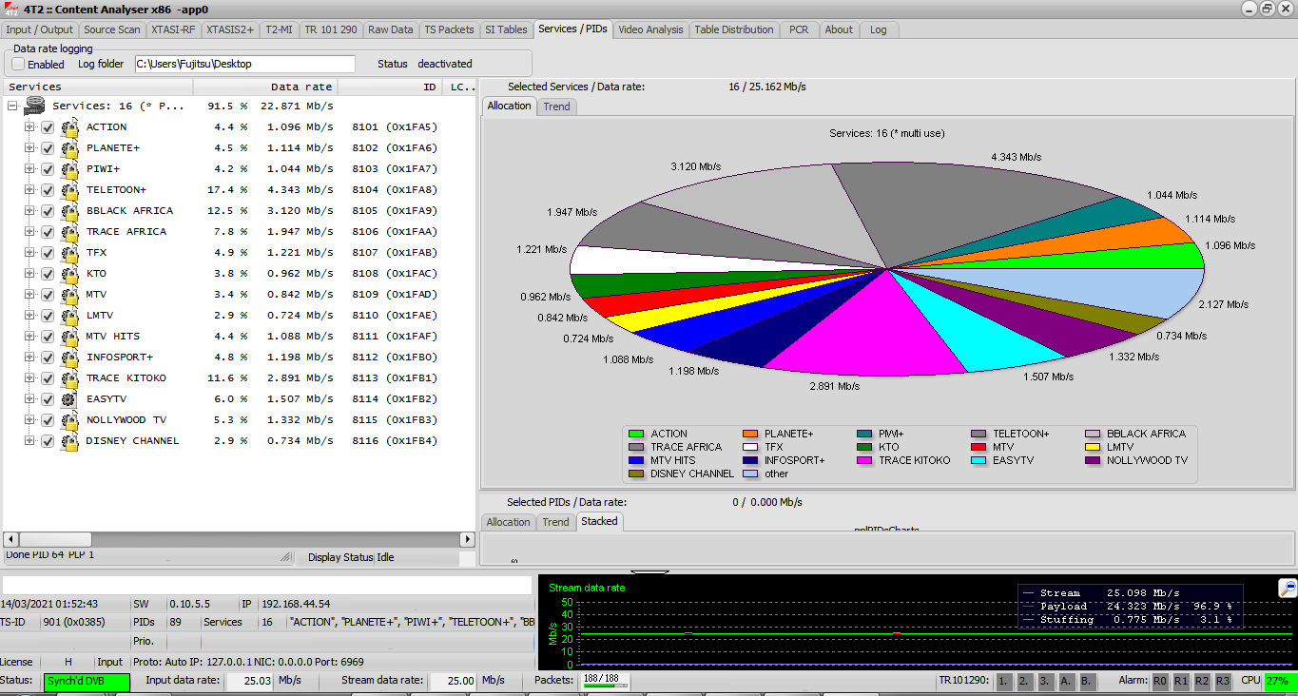The height and width of the screenshot is (696, 1298).
Task: Click the film reel icon of Services root
Action: pyautogui.click(x=35, y=106)
